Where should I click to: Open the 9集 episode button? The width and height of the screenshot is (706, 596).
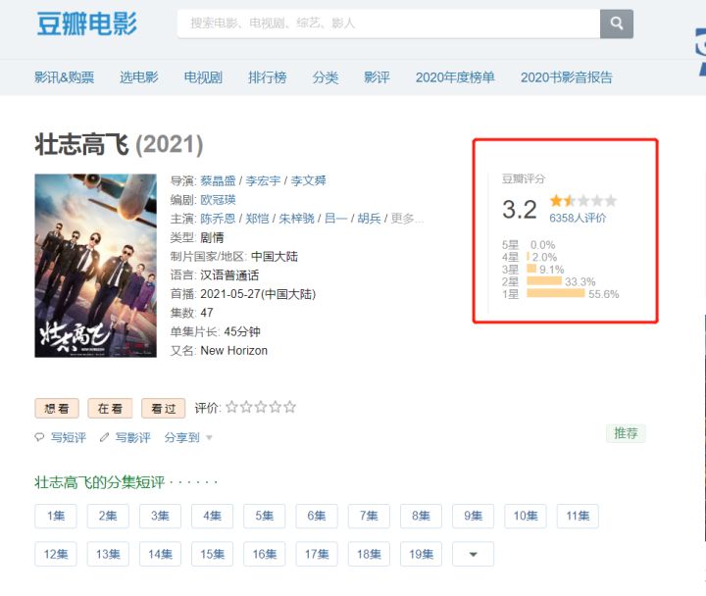[x=474, y=516]
